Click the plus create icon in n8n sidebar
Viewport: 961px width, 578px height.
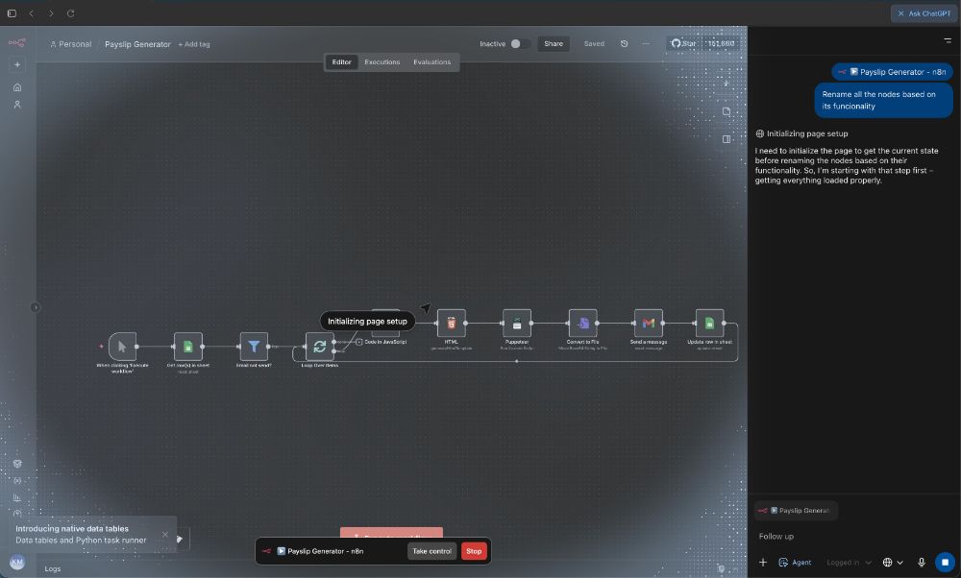point(17,64)
